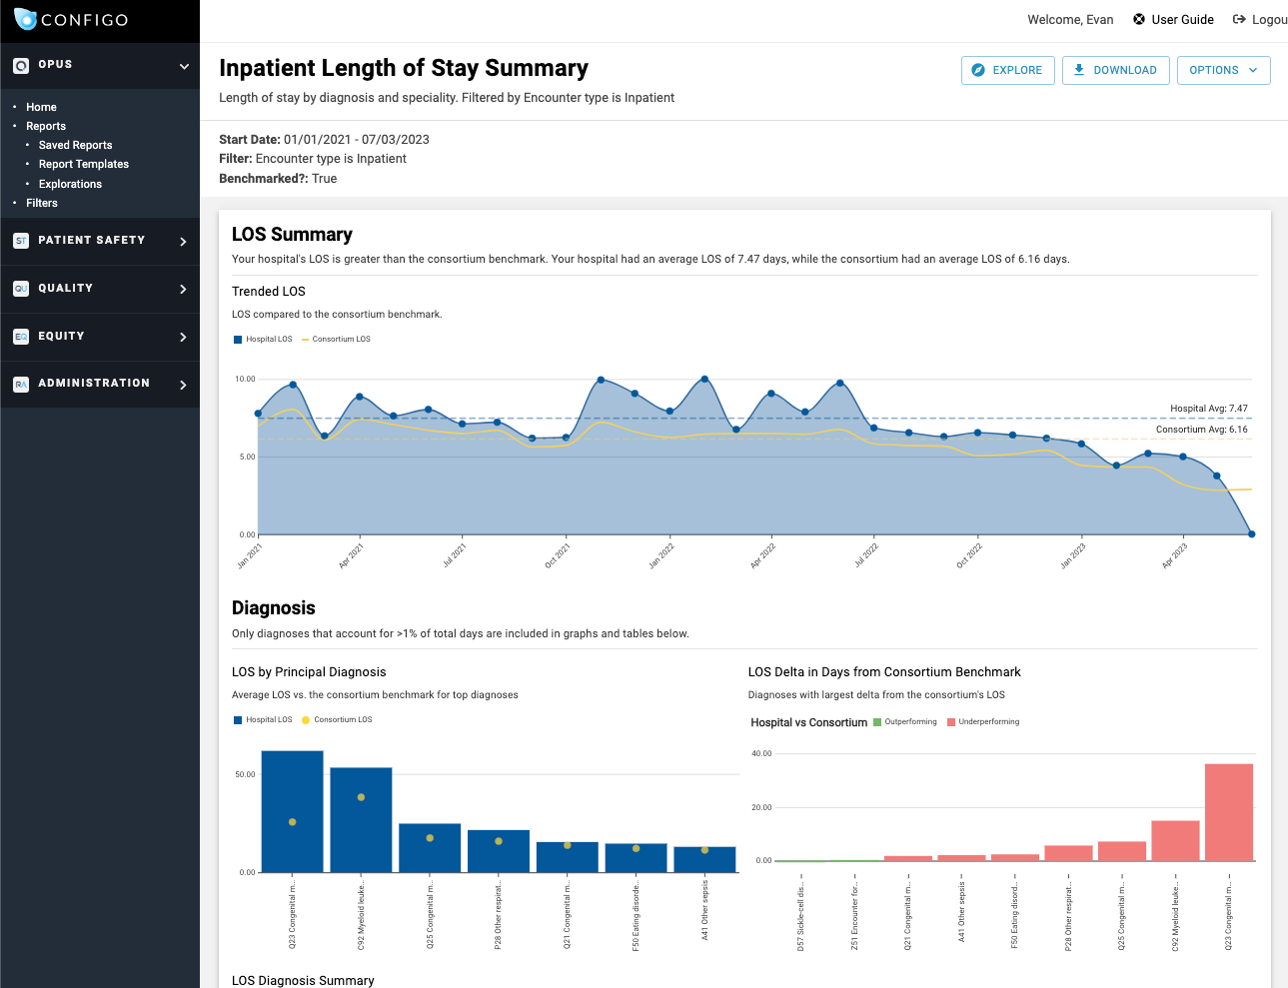Screen dimensions: 1288x988
Task: Click the Jan 2022 axis label
Action: (x=661, y=555)
